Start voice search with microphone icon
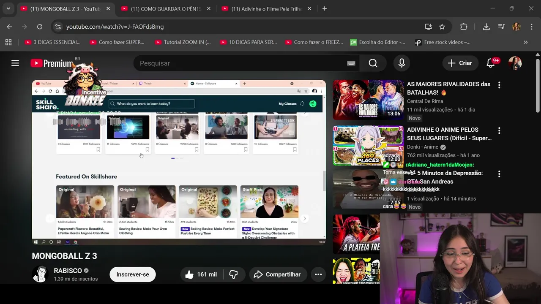 tap(402, 63)
